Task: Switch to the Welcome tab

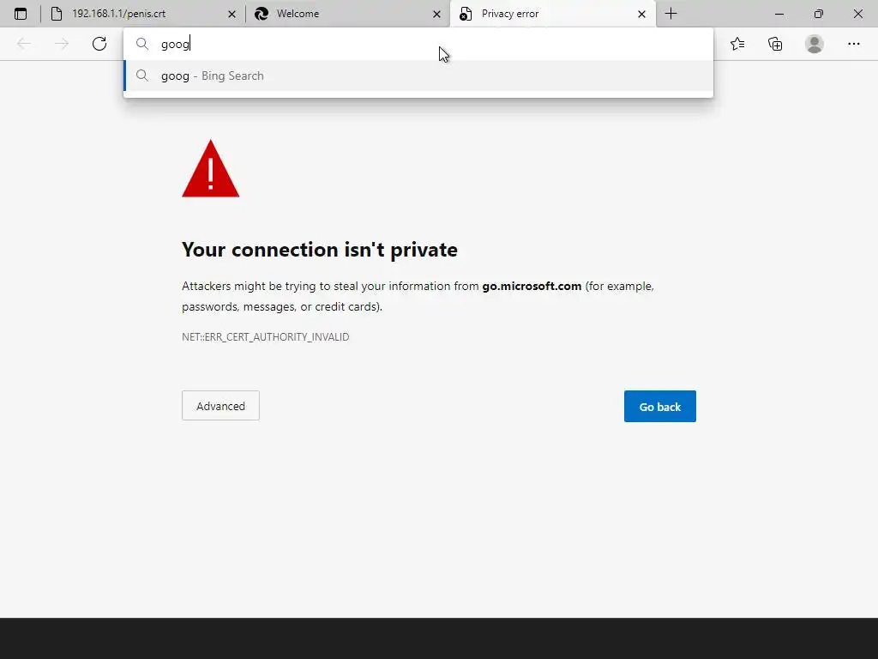Action: click(343, 14)
